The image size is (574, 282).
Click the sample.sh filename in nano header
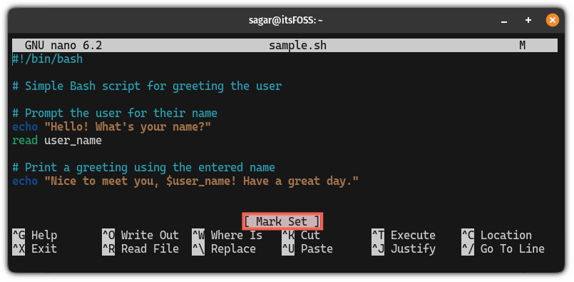(x=297, y=46)
